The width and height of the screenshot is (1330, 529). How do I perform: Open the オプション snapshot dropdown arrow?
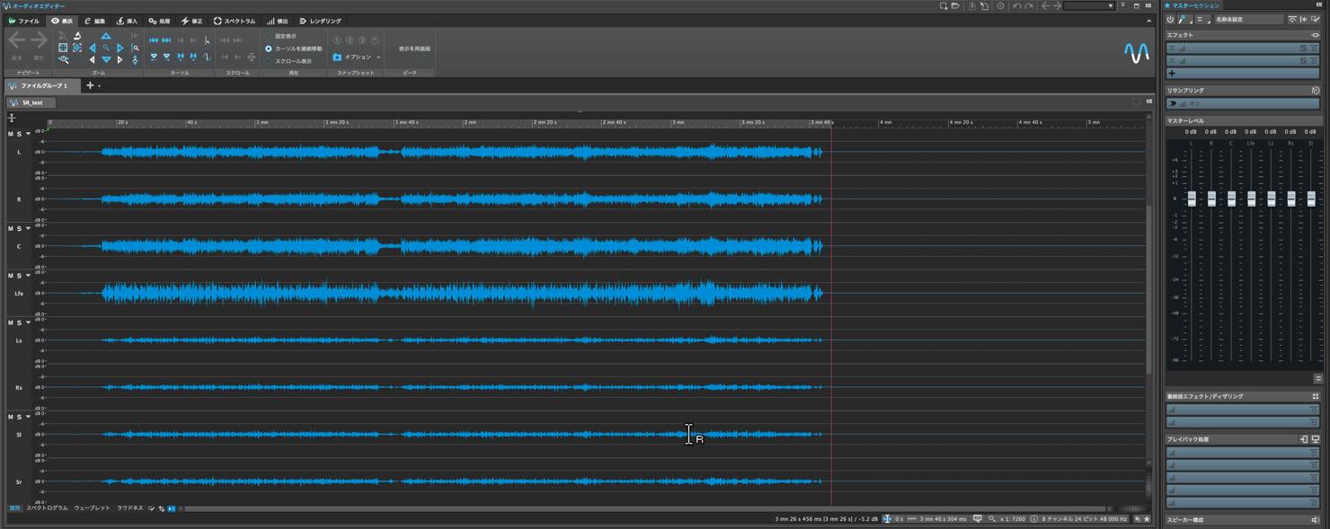[378, 57]
